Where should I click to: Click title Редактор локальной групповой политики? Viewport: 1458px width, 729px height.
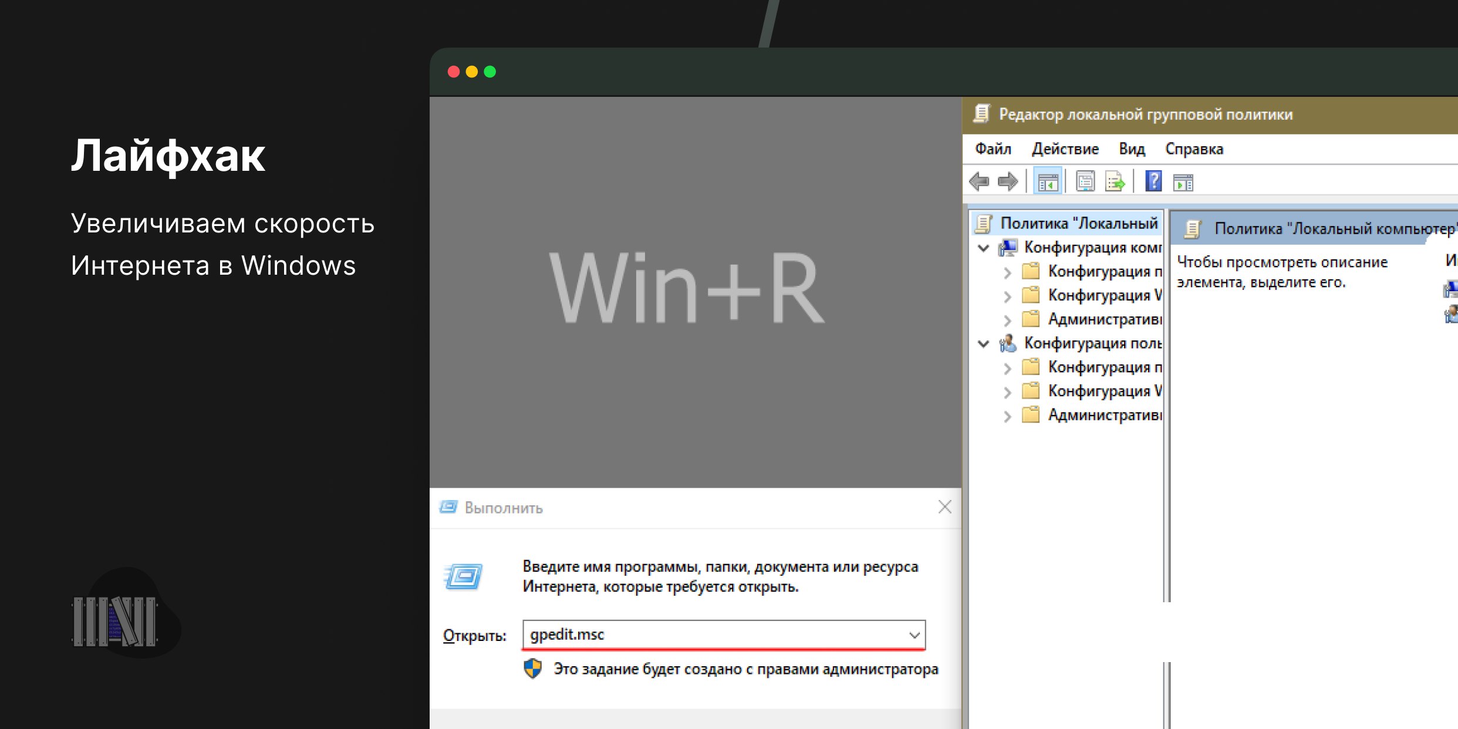1145,114
